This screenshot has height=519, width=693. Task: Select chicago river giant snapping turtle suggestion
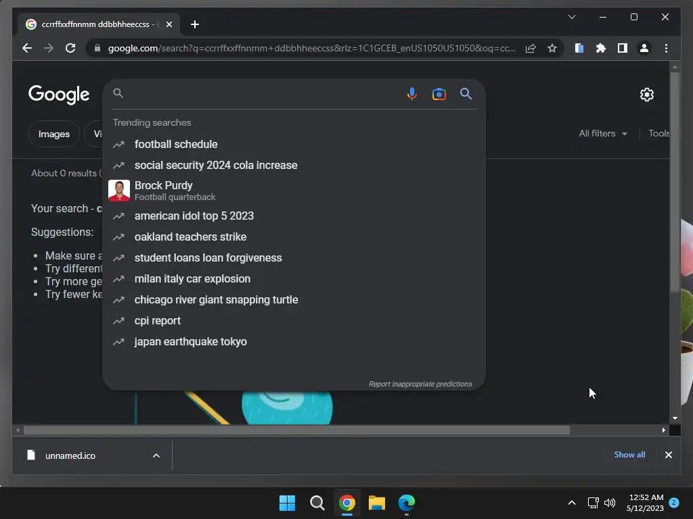point(294,299)
